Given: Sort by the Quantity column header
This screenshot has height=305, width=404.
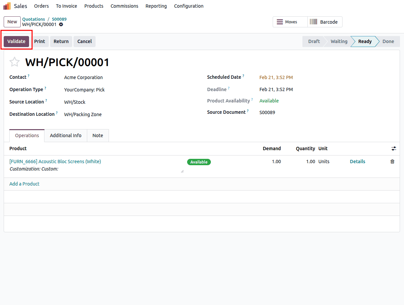Looking at the screenshot, I should (x=305, y=148).
